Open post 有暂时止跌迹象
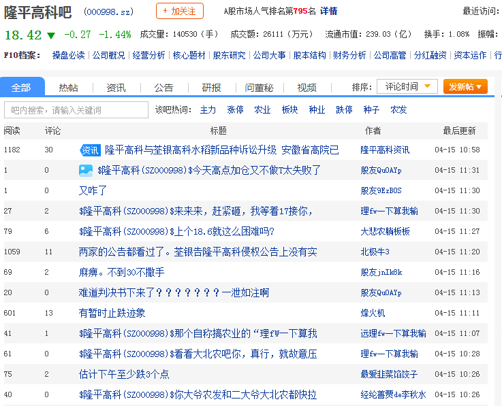This screenshot has width=502, height=406. pos(112,313)
